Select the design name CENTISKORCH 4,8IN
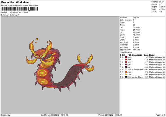The width and height of the screenshot is (166, 117). (19, 12)
